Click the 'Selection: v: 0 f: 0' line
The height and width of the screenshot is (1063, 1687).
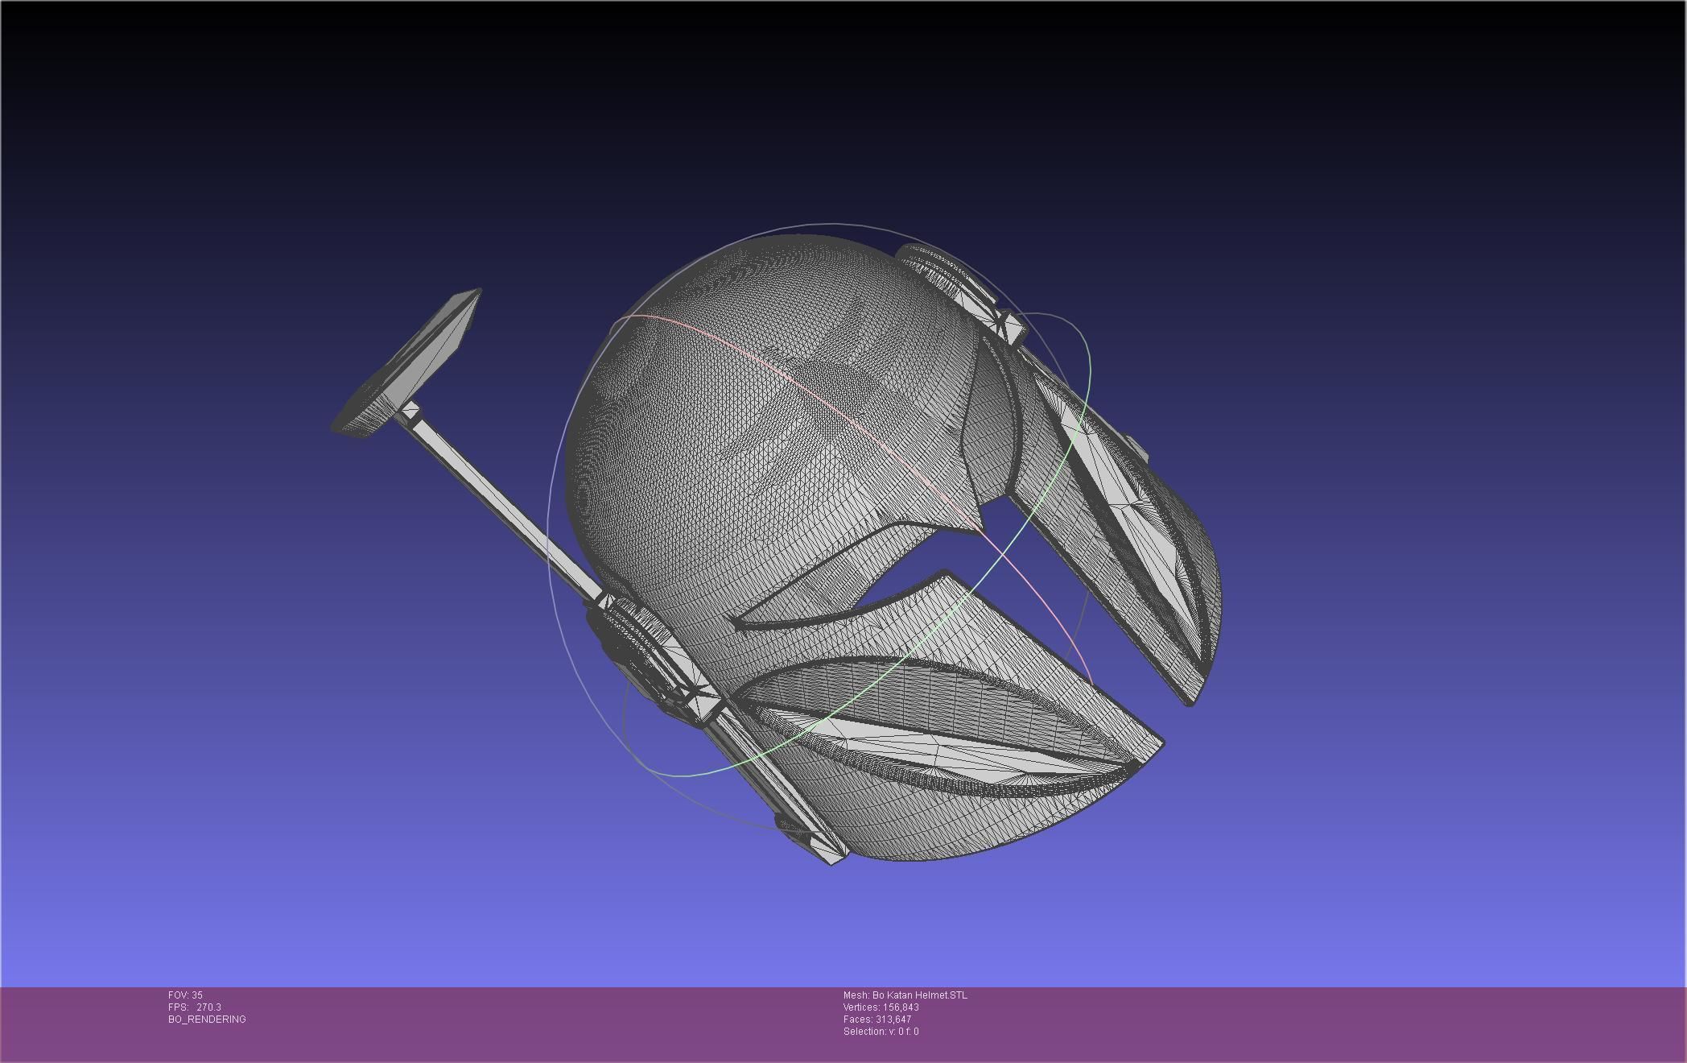[881, 1032]
